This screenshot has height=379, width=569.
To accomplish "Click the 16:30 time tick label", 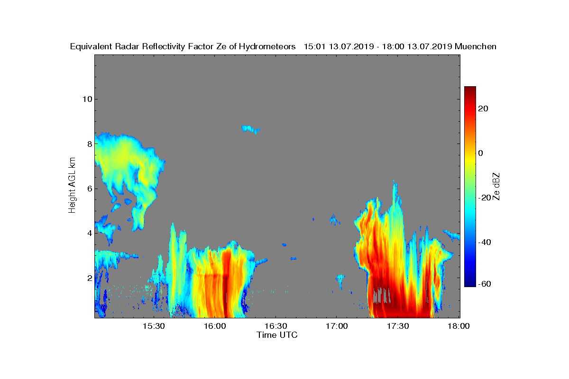I will [x=276, y=326].
